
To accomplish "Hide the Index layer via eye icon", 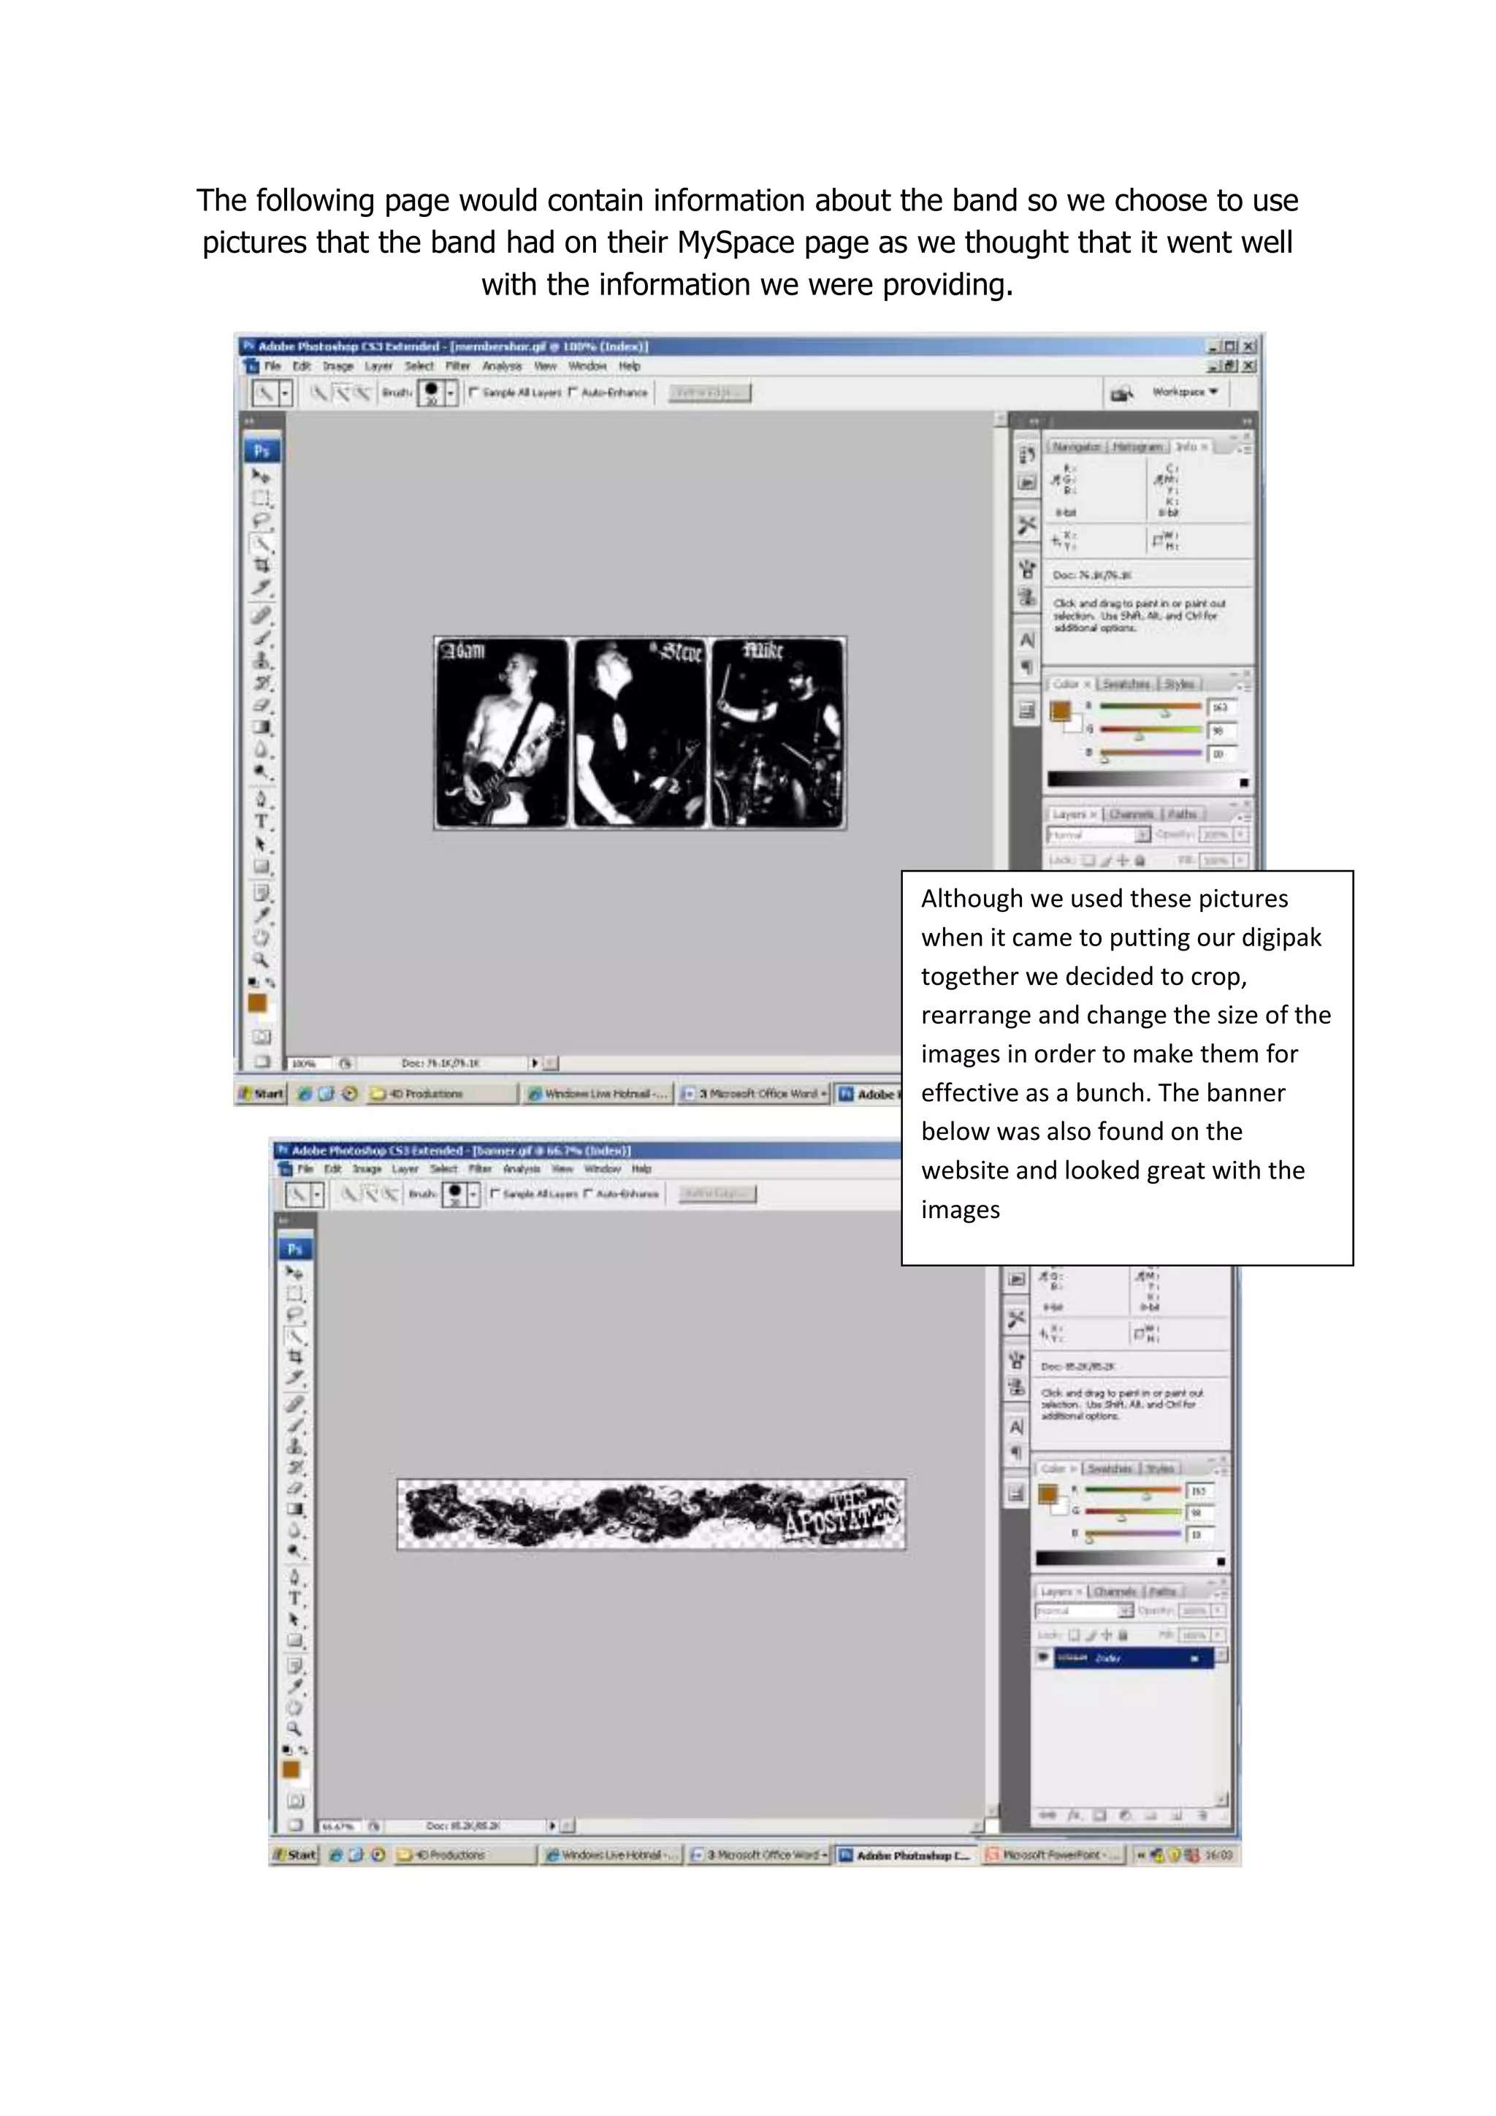I will (x=1043, y=1657).
